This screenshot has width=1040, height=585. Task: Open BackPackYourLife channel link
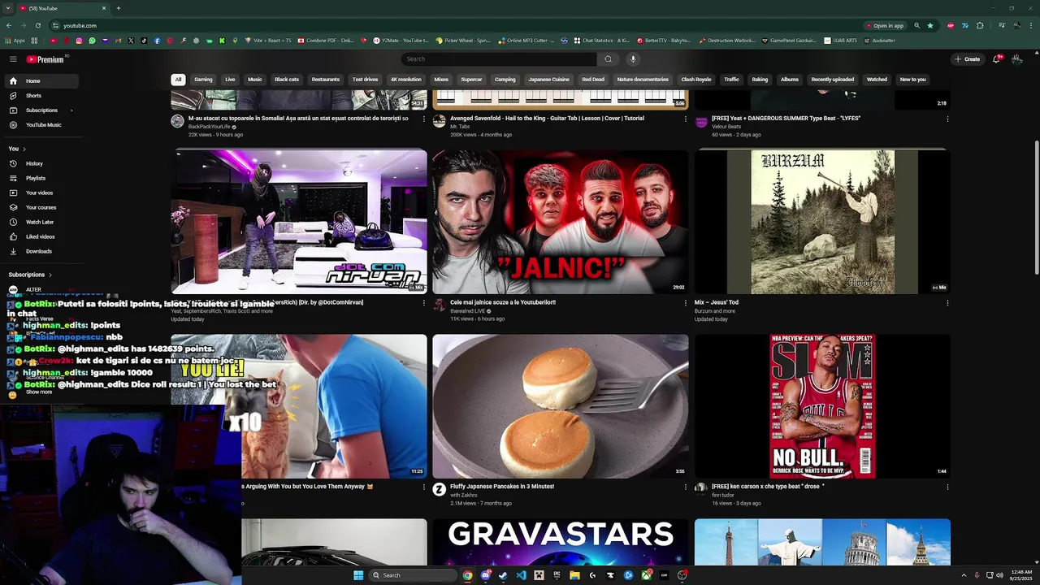point(210,127)
